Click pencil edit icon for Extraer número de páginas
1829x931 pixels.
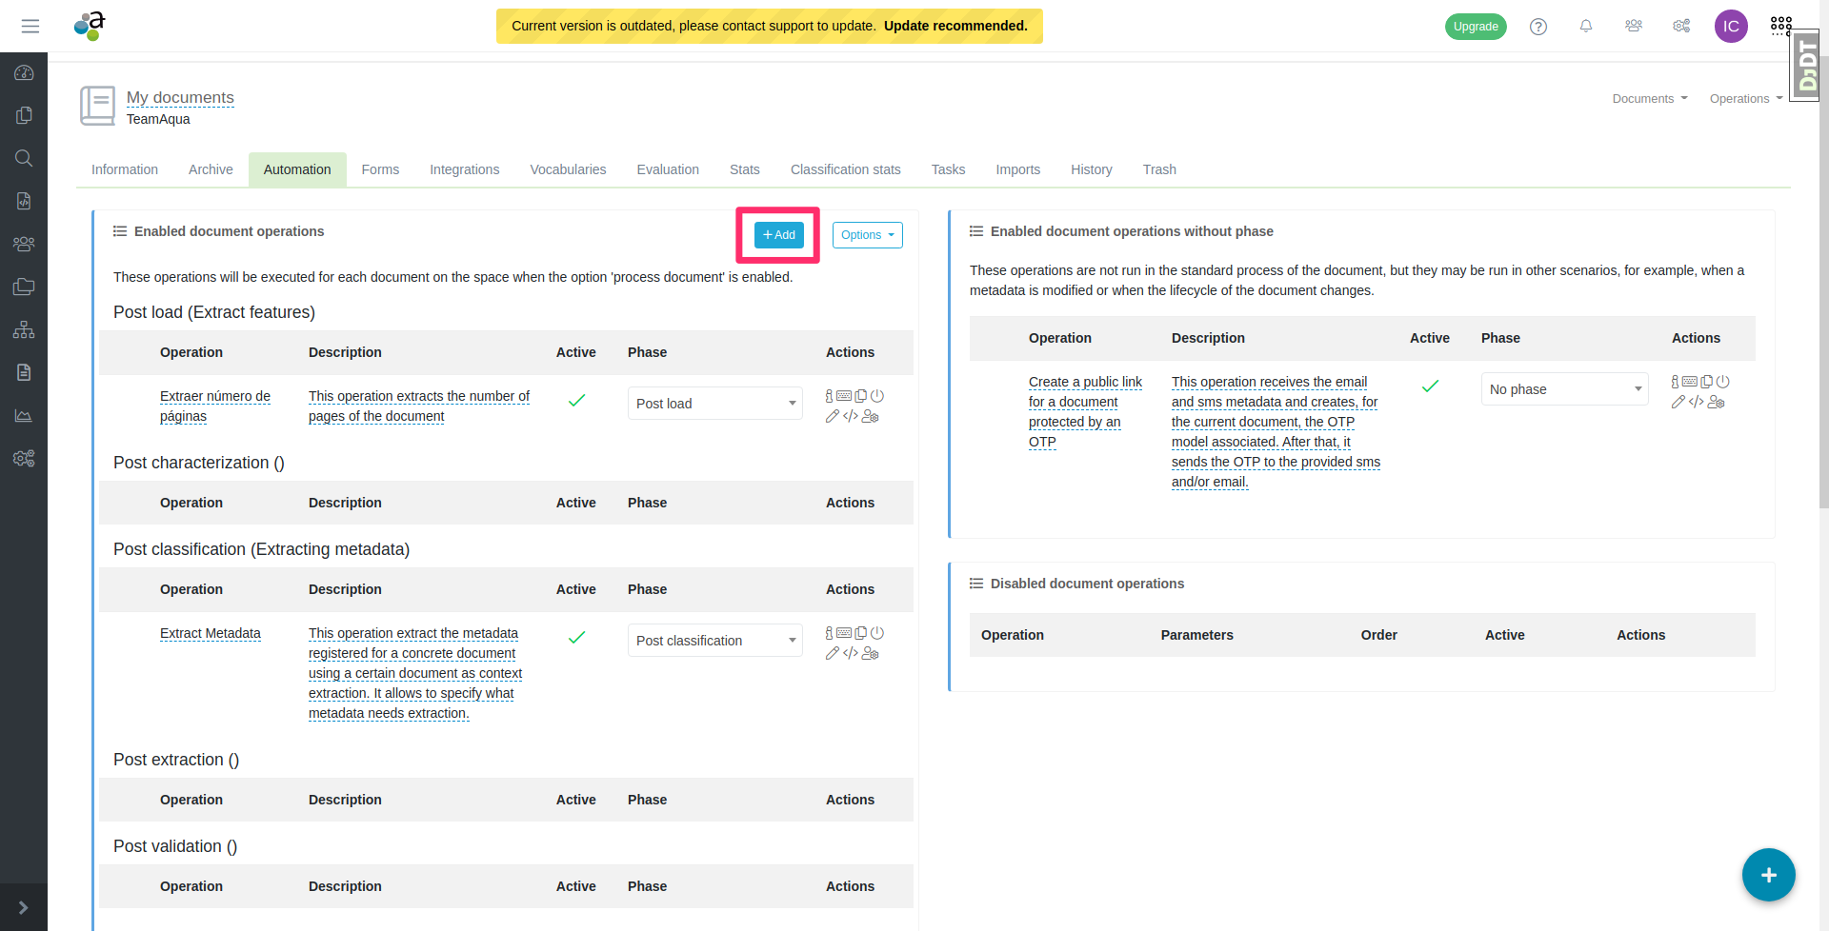point(832,416)
